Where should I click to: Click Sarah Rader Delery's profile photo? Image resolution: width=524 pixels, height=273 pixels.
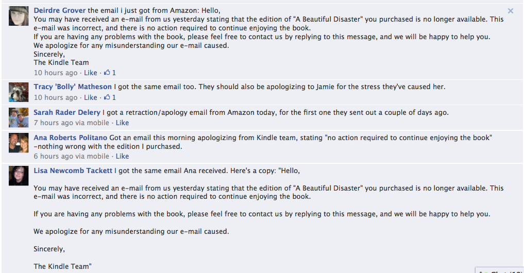pos(19,117)
